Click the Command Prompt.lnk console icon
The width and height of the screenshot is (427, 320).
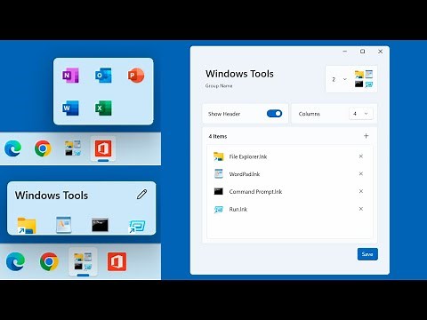click(x=219, y=191)
